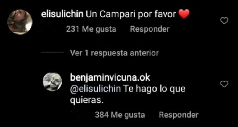
Task: Open elisulichin's round profile picture
Action: click(20, 22)
